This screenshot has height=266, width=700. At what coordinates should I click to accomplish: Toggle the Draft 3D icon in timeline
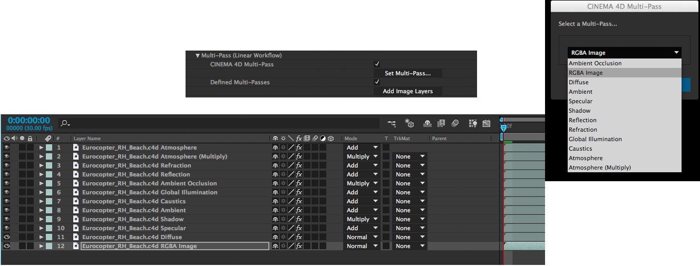(x=409, y=123)
